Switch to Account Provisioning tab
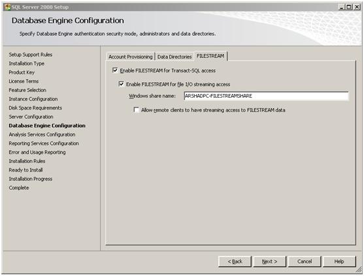 131,57
